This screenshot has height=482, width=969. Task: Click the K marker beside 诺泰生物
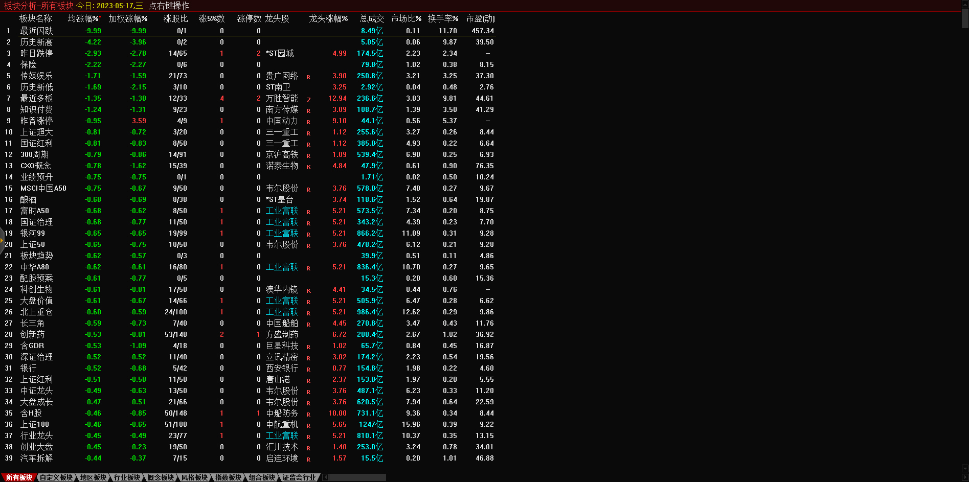pos(308,167)
